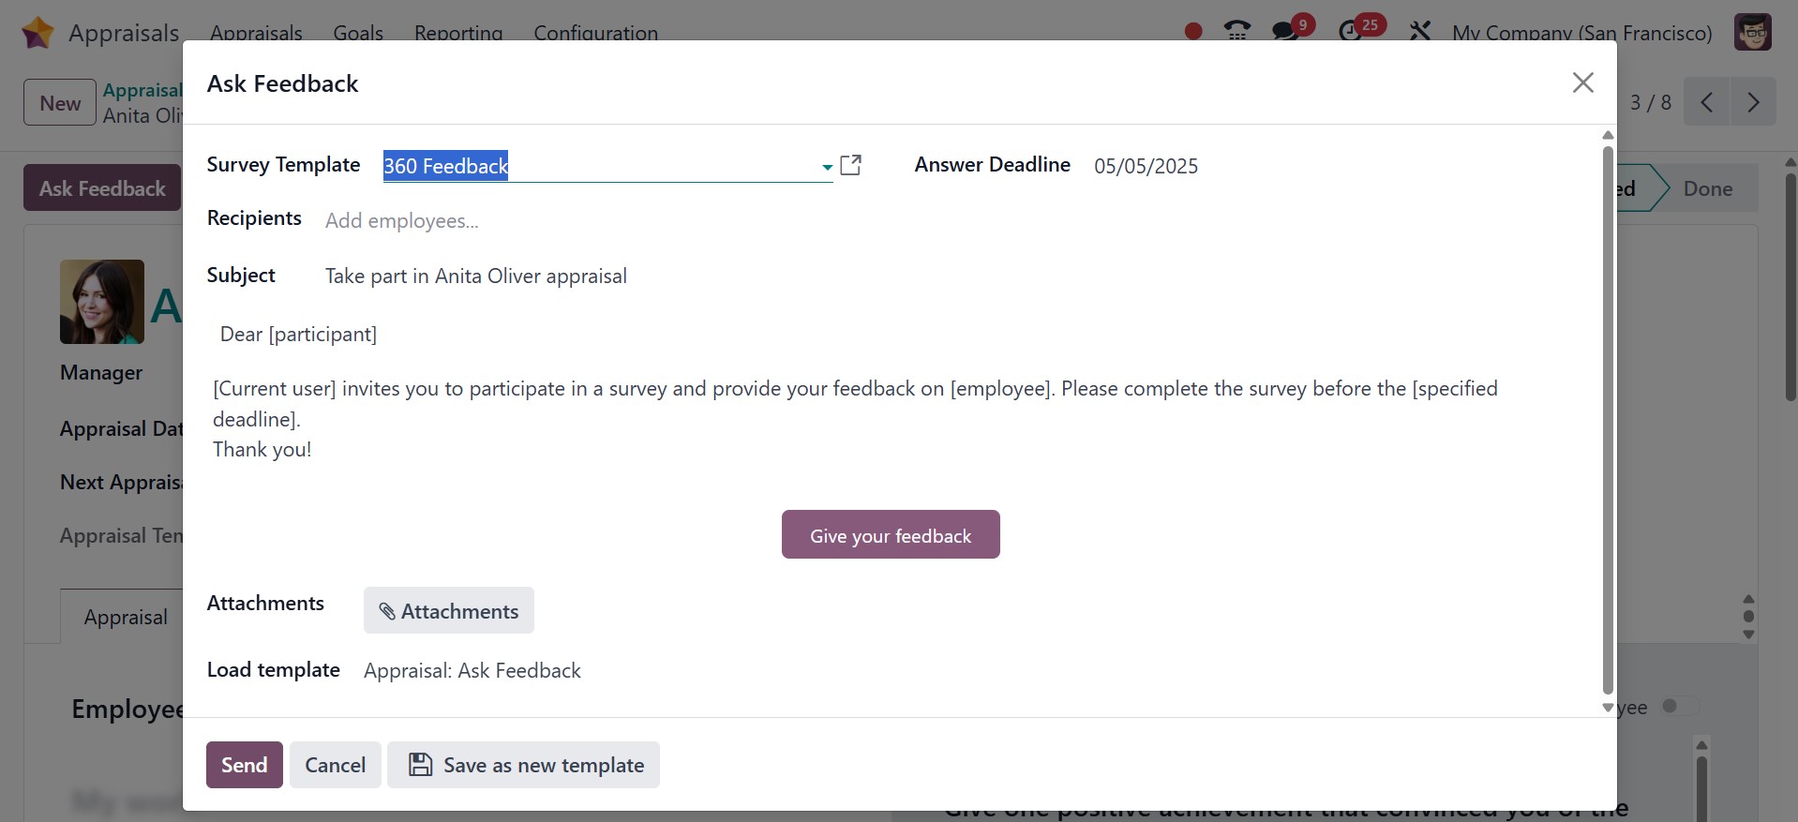Open the discuss messages icon with 9 badge
1798x822 pixels.
point(1285,31)
